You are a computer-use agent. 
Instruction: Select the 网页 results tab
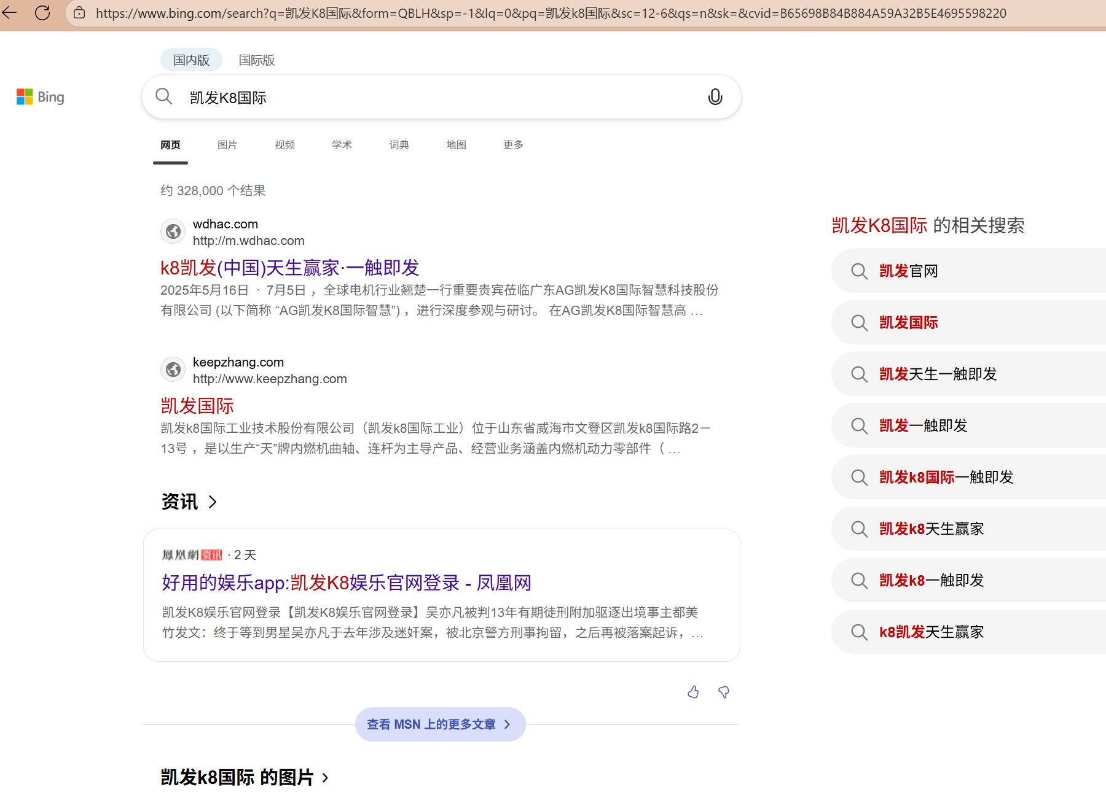pos(170,145)
